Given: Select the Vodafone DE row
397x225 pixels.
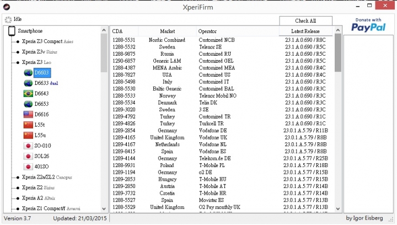Looking at the screenshot, I should pyautogui.click(x=222, y=131).
